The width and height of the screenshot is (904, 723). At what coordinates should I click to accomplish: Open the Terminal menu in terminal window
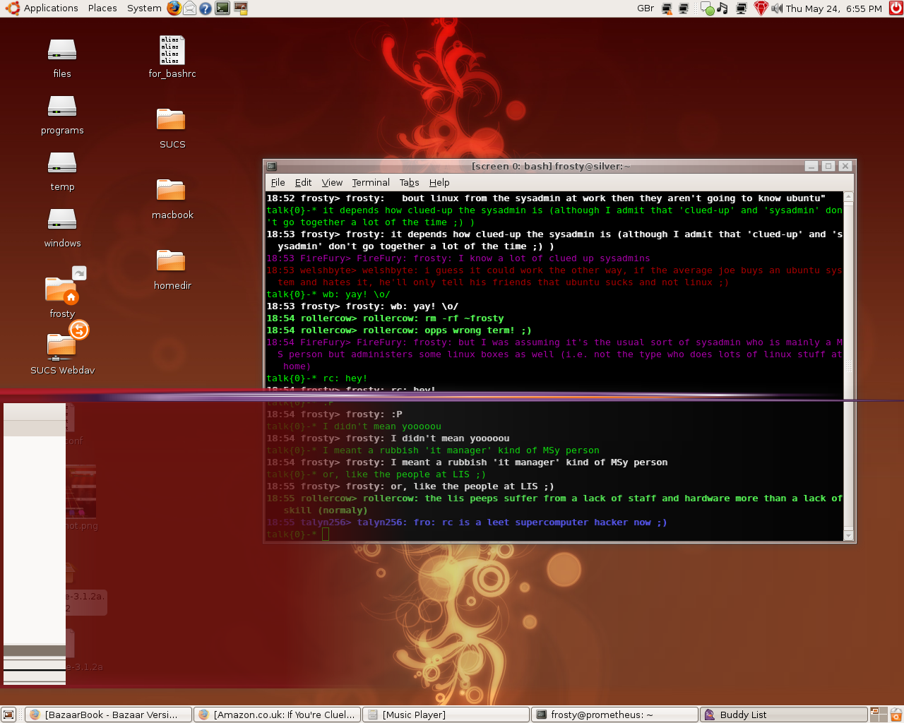click(x=370, y=182)
